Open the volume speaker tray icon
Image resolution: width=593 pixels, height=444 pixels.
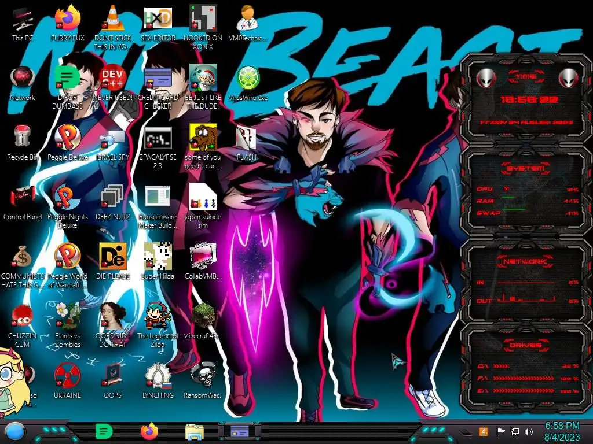[x=529, y=431]
